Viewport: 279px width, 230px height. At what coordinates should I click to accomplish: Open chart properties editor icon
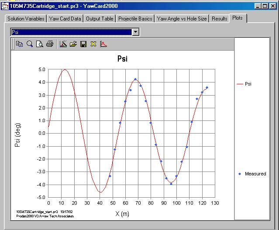tap(63, 44)
